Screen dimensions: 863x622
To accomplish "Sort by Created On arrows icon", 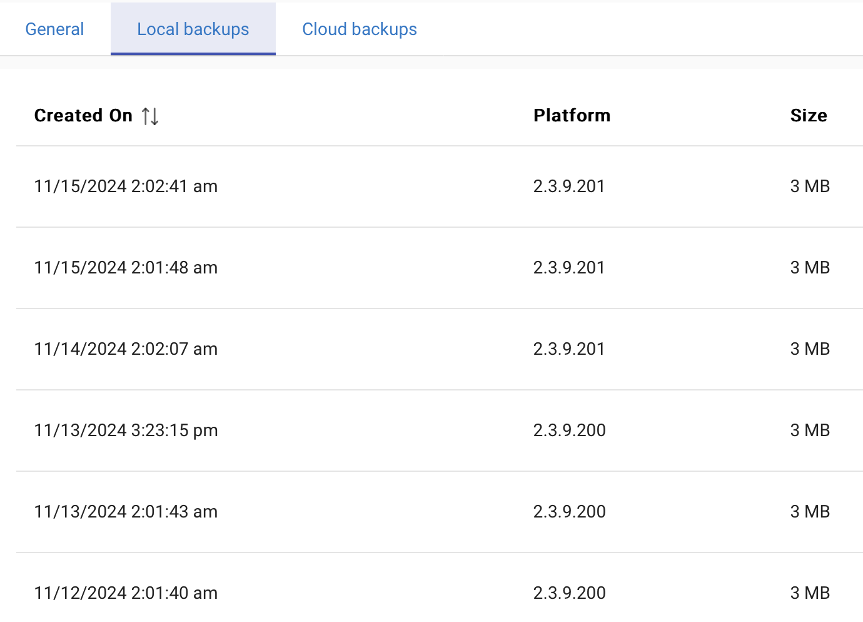I will 150,116.
